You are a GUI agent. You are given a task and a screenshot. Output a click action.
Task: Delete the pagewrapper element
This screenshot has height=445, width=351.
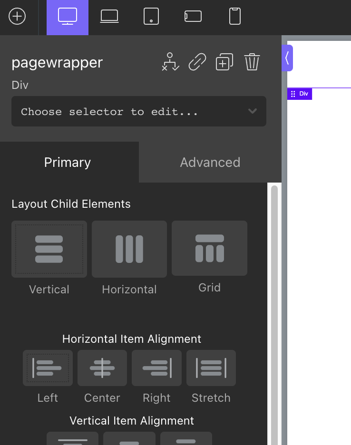[252, 61]
